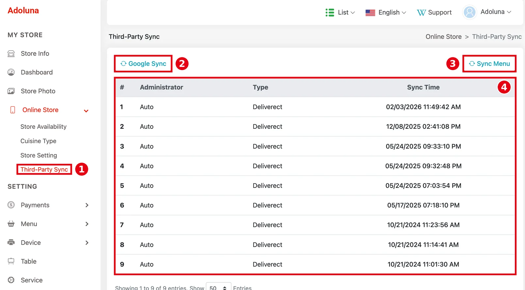The width and height of the screenshot is (525, 290).
Task: Click the Support W logo icon
Action: pos(421,13)
